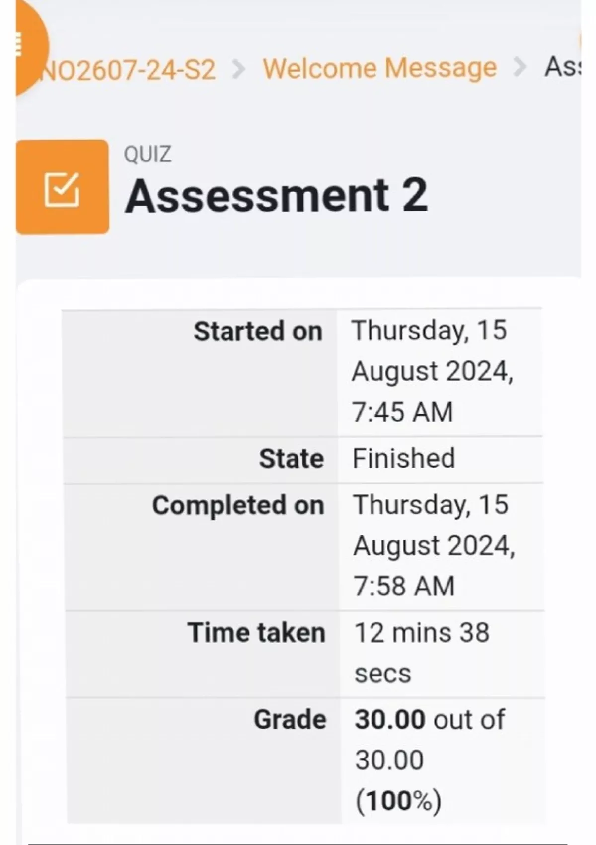Screen dimensions: 596x845
Task: Click the Assessment 2 page heading
Action: [276, 195]
